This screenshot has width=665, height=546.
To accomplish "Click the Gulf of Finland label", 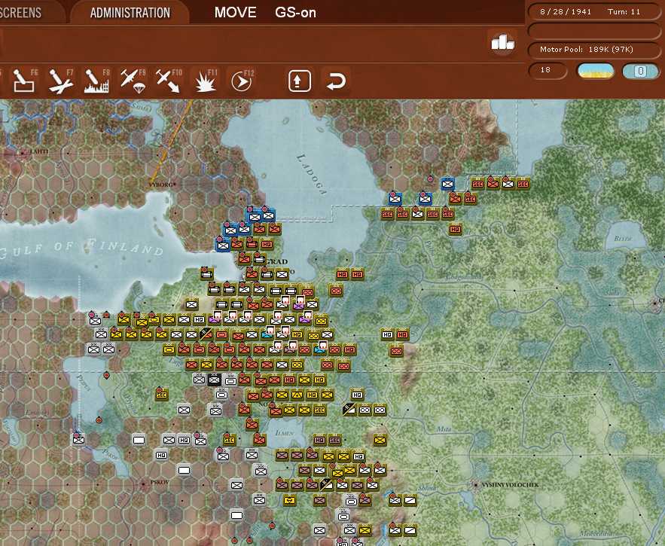I will point(82,249).
